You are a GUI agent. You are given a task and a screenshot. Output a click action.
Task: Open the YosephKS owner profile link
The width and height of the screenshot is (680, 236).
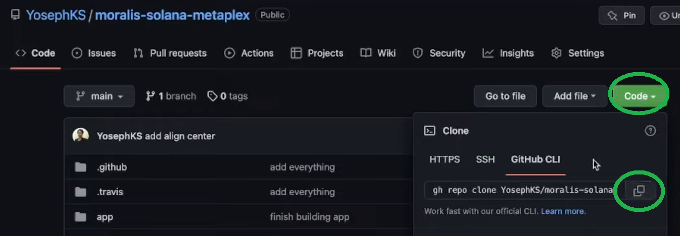56,15
